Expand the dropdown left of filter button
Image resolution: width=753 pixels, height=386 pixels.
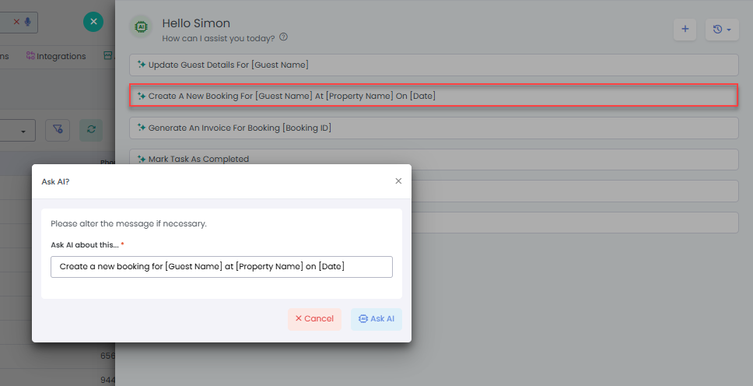17,131
